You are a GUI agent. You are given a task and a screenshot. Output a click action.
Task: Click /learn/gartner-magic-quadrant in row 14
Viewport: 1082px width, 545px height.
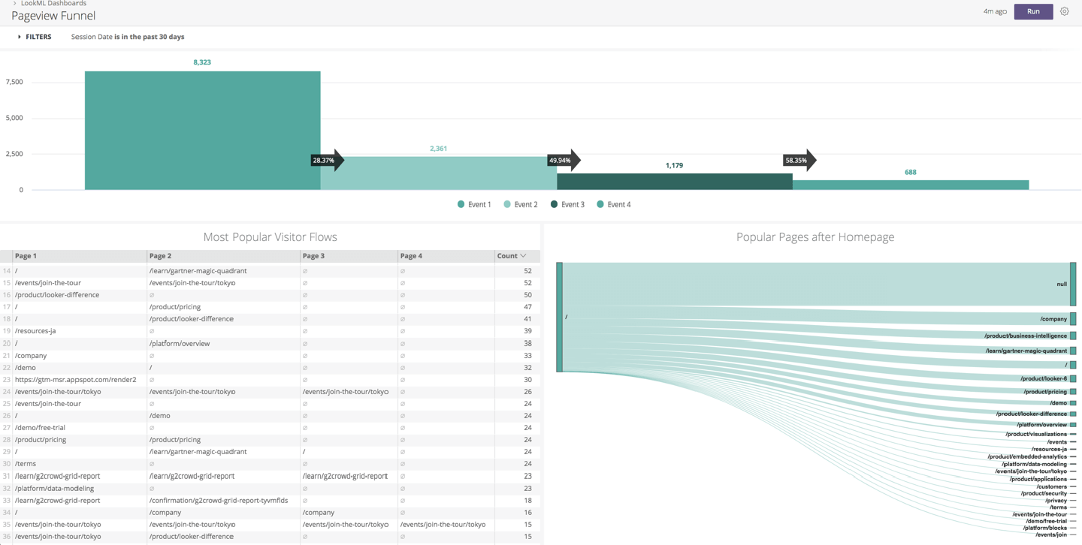pyautogui.click(x=198, y=271)
